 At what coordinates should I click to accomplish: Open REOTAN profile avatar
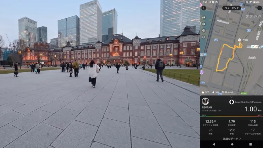(x=205, y=101)
